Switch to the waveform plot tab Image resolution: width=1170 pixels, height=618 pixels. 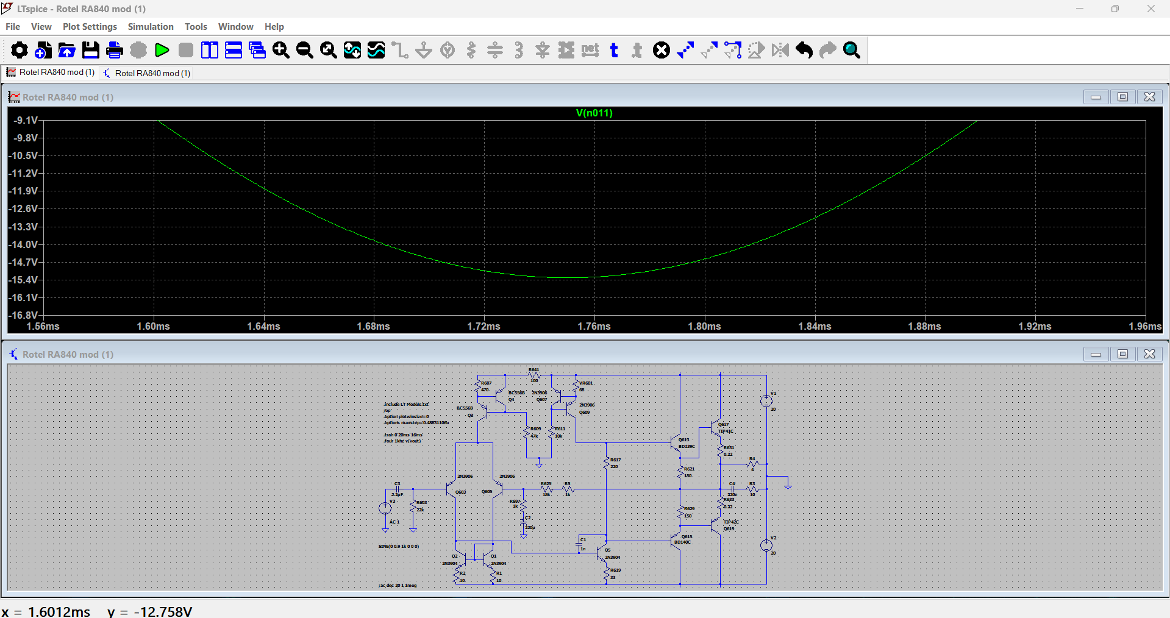click(51, 73)
